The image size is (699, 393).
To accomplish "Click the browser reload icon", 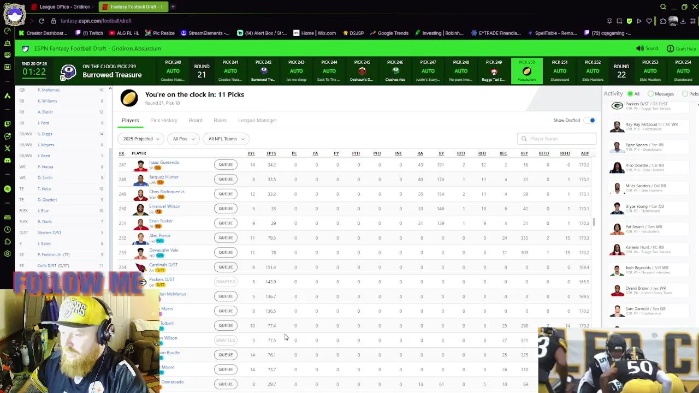I will coord(42,21).
